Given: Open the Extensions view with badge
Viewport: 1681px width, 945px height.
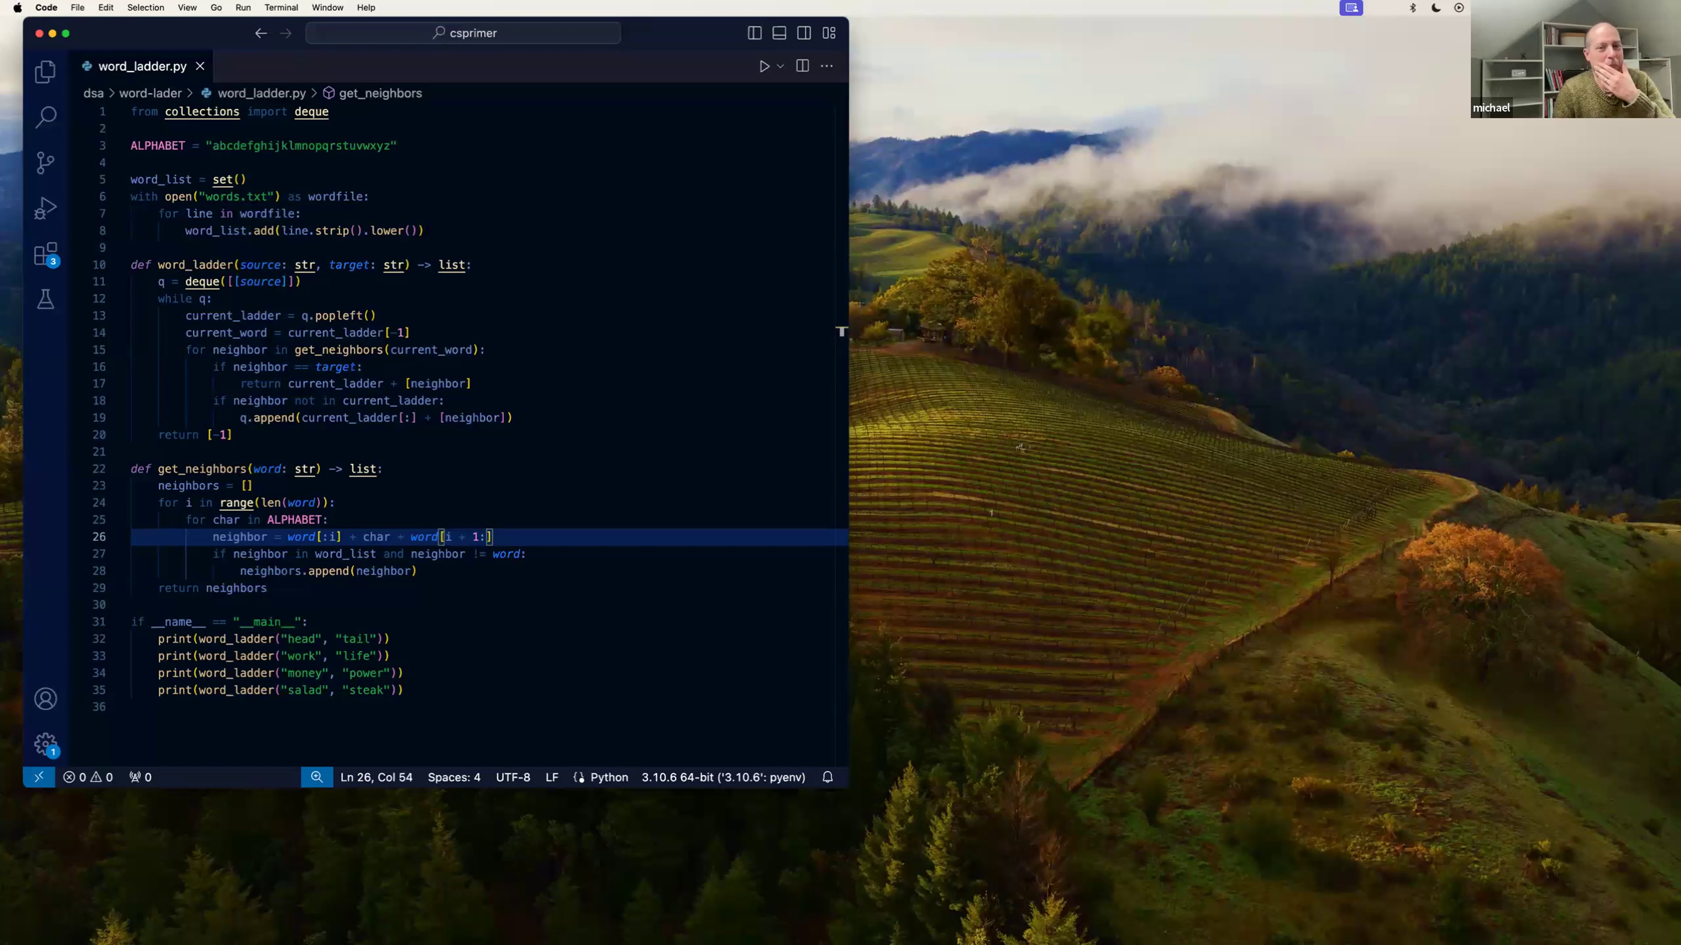Looking at the screenshot, I should [46, 254].
